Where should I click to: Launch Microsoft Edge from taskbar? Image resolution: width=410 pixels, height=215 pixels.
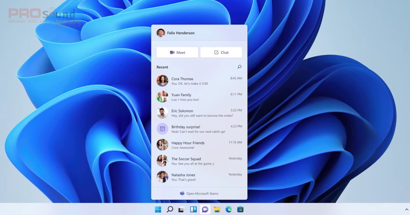[229, 209]
